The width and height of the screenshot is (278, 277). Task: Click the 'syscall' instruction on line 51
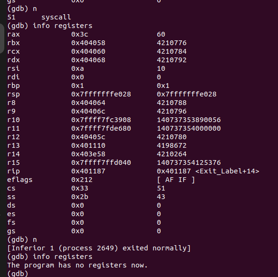(x=56, y=18)
